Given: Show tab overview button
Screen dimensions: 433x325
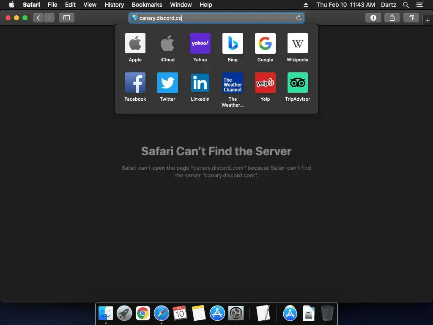Looking at the screenshot, I should [x=411, y=18].
